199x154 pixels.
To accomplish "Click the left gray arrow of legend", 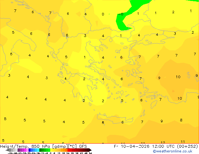I will [x=7, y=150].
